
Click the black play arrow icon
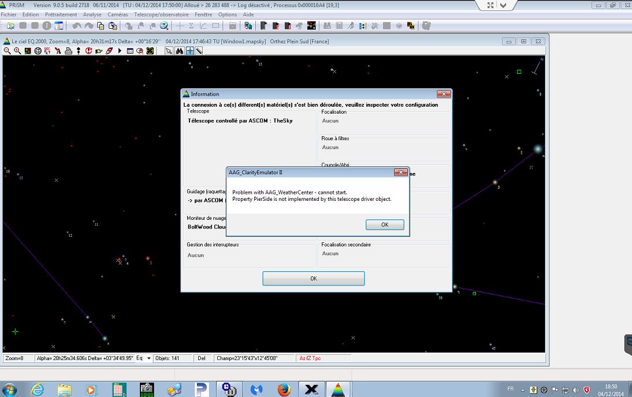120,51
